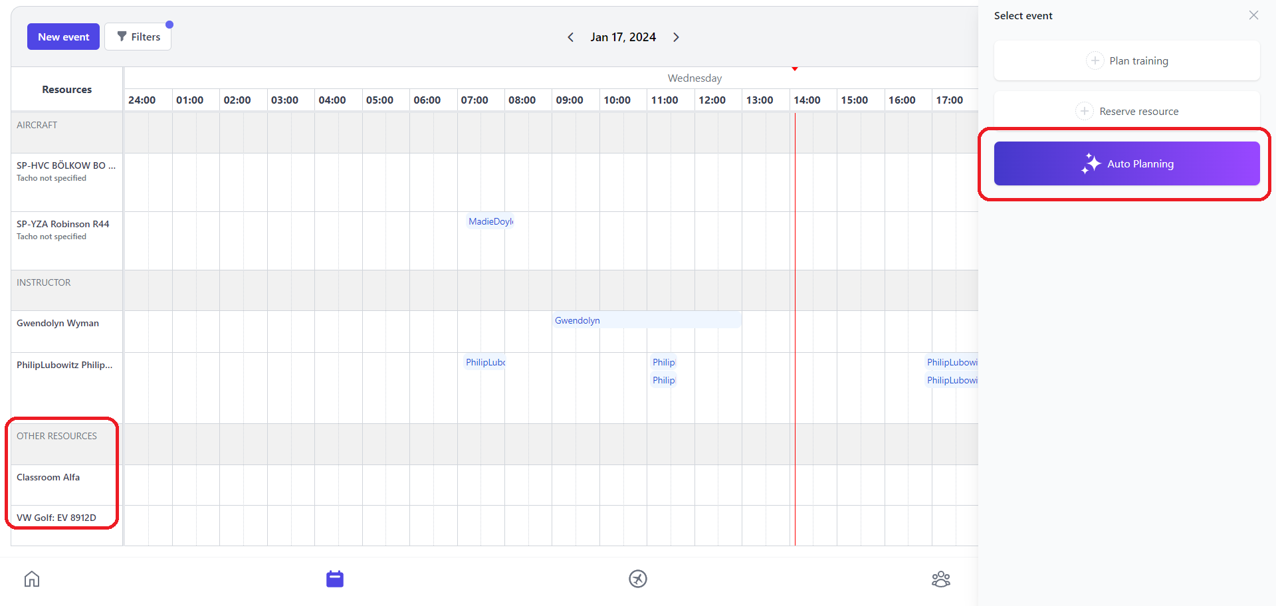Click the 14:00 time header
The image size is (1276, 606).
(x=807, y=100)
